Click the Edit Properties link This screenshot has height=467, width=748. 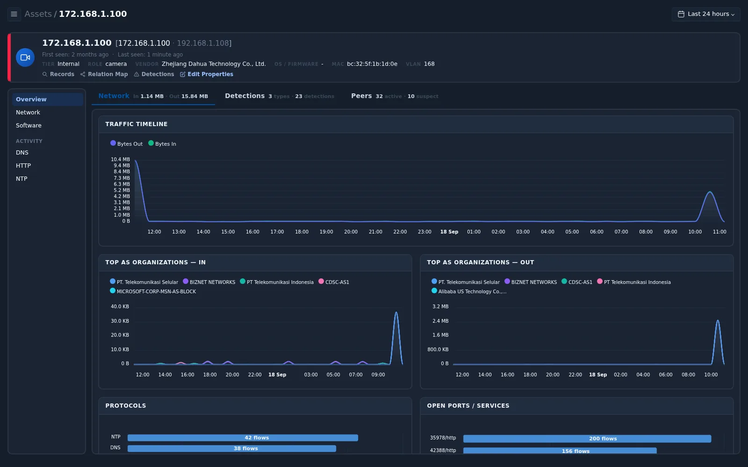pos(207,74)
